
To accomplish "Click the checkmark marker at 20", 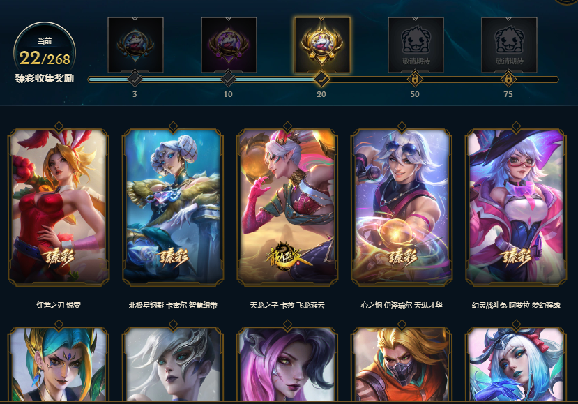I will tap(321, 79).
